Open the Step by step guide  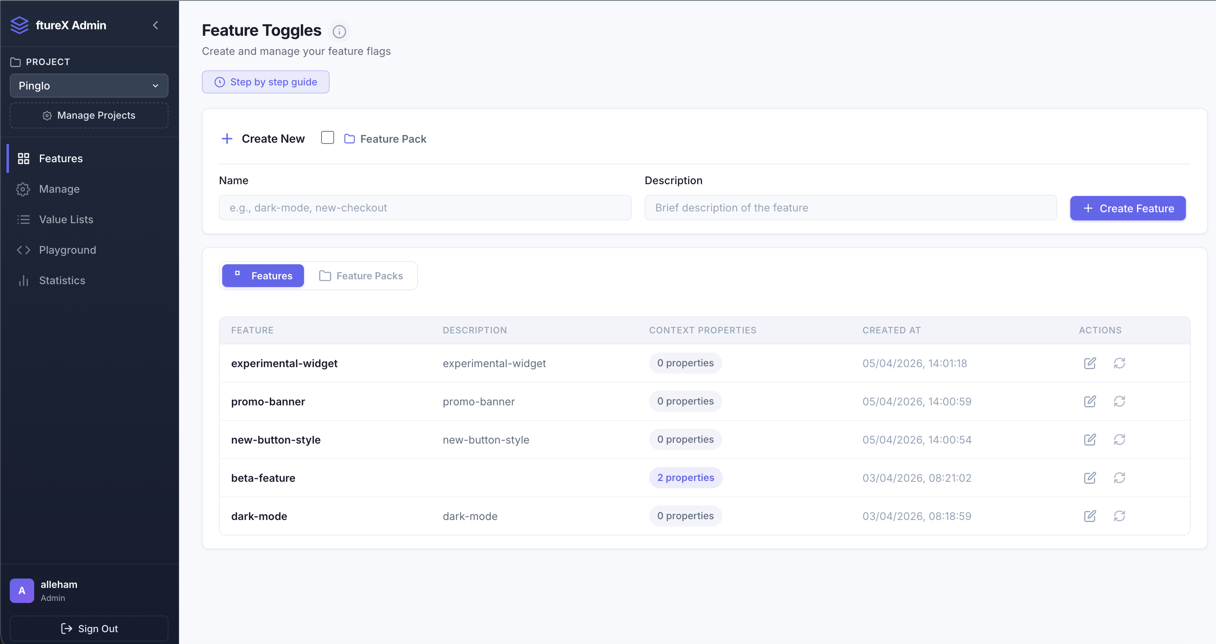point(265,82)
